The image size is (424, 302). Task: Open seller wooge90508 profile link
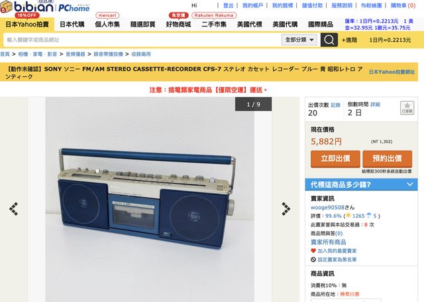click(x=327, y=208)
